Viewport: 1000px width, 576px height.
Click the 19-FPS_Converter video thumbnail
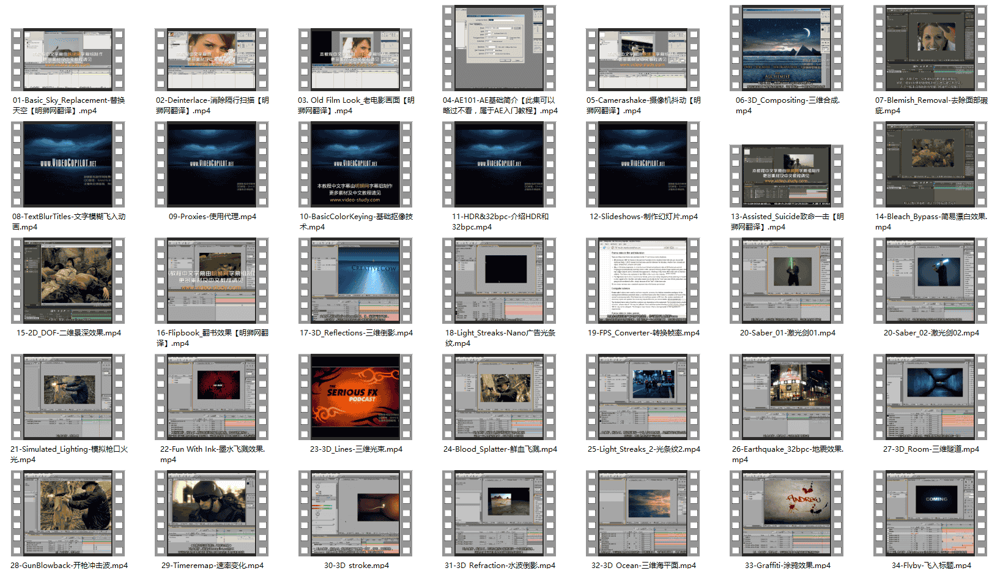point(643,280)
